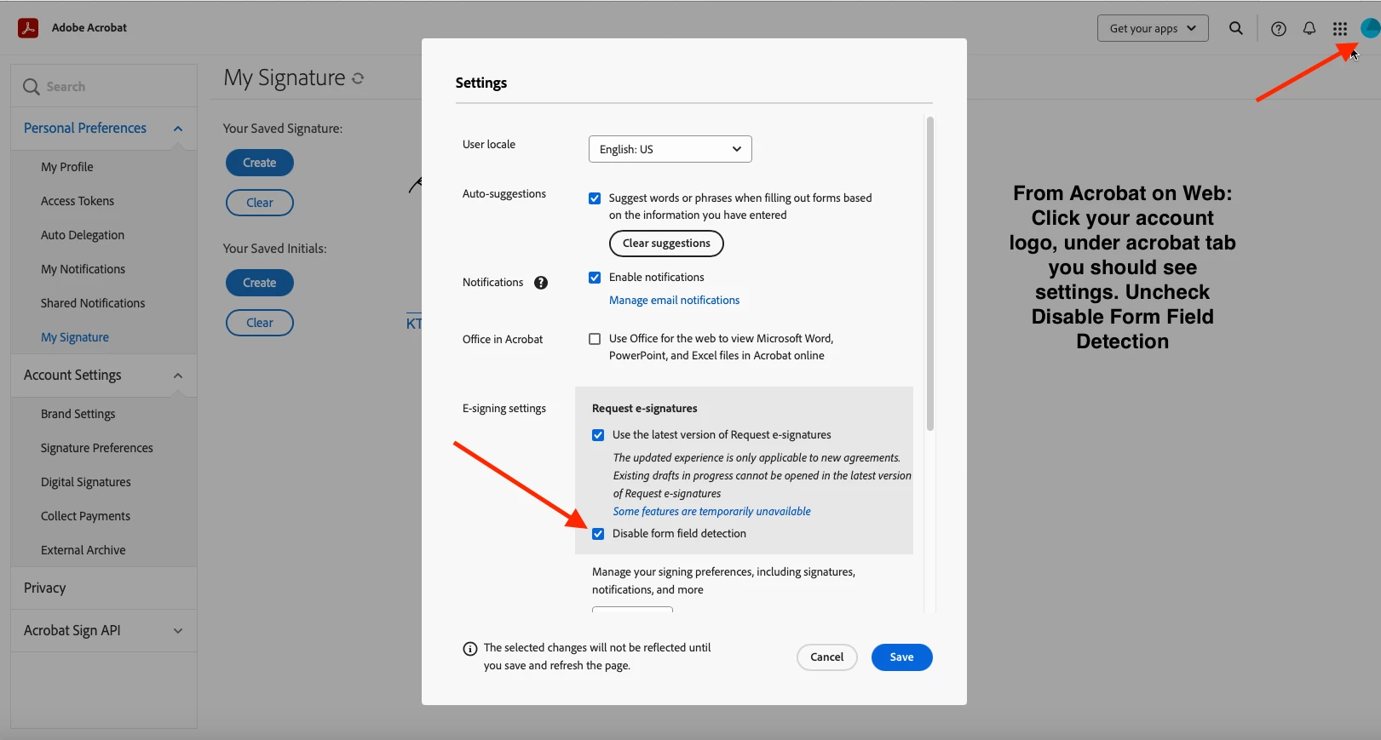Open Manage email notifications link
Viewport: 1381px width, 740px height.
[674, 301]
